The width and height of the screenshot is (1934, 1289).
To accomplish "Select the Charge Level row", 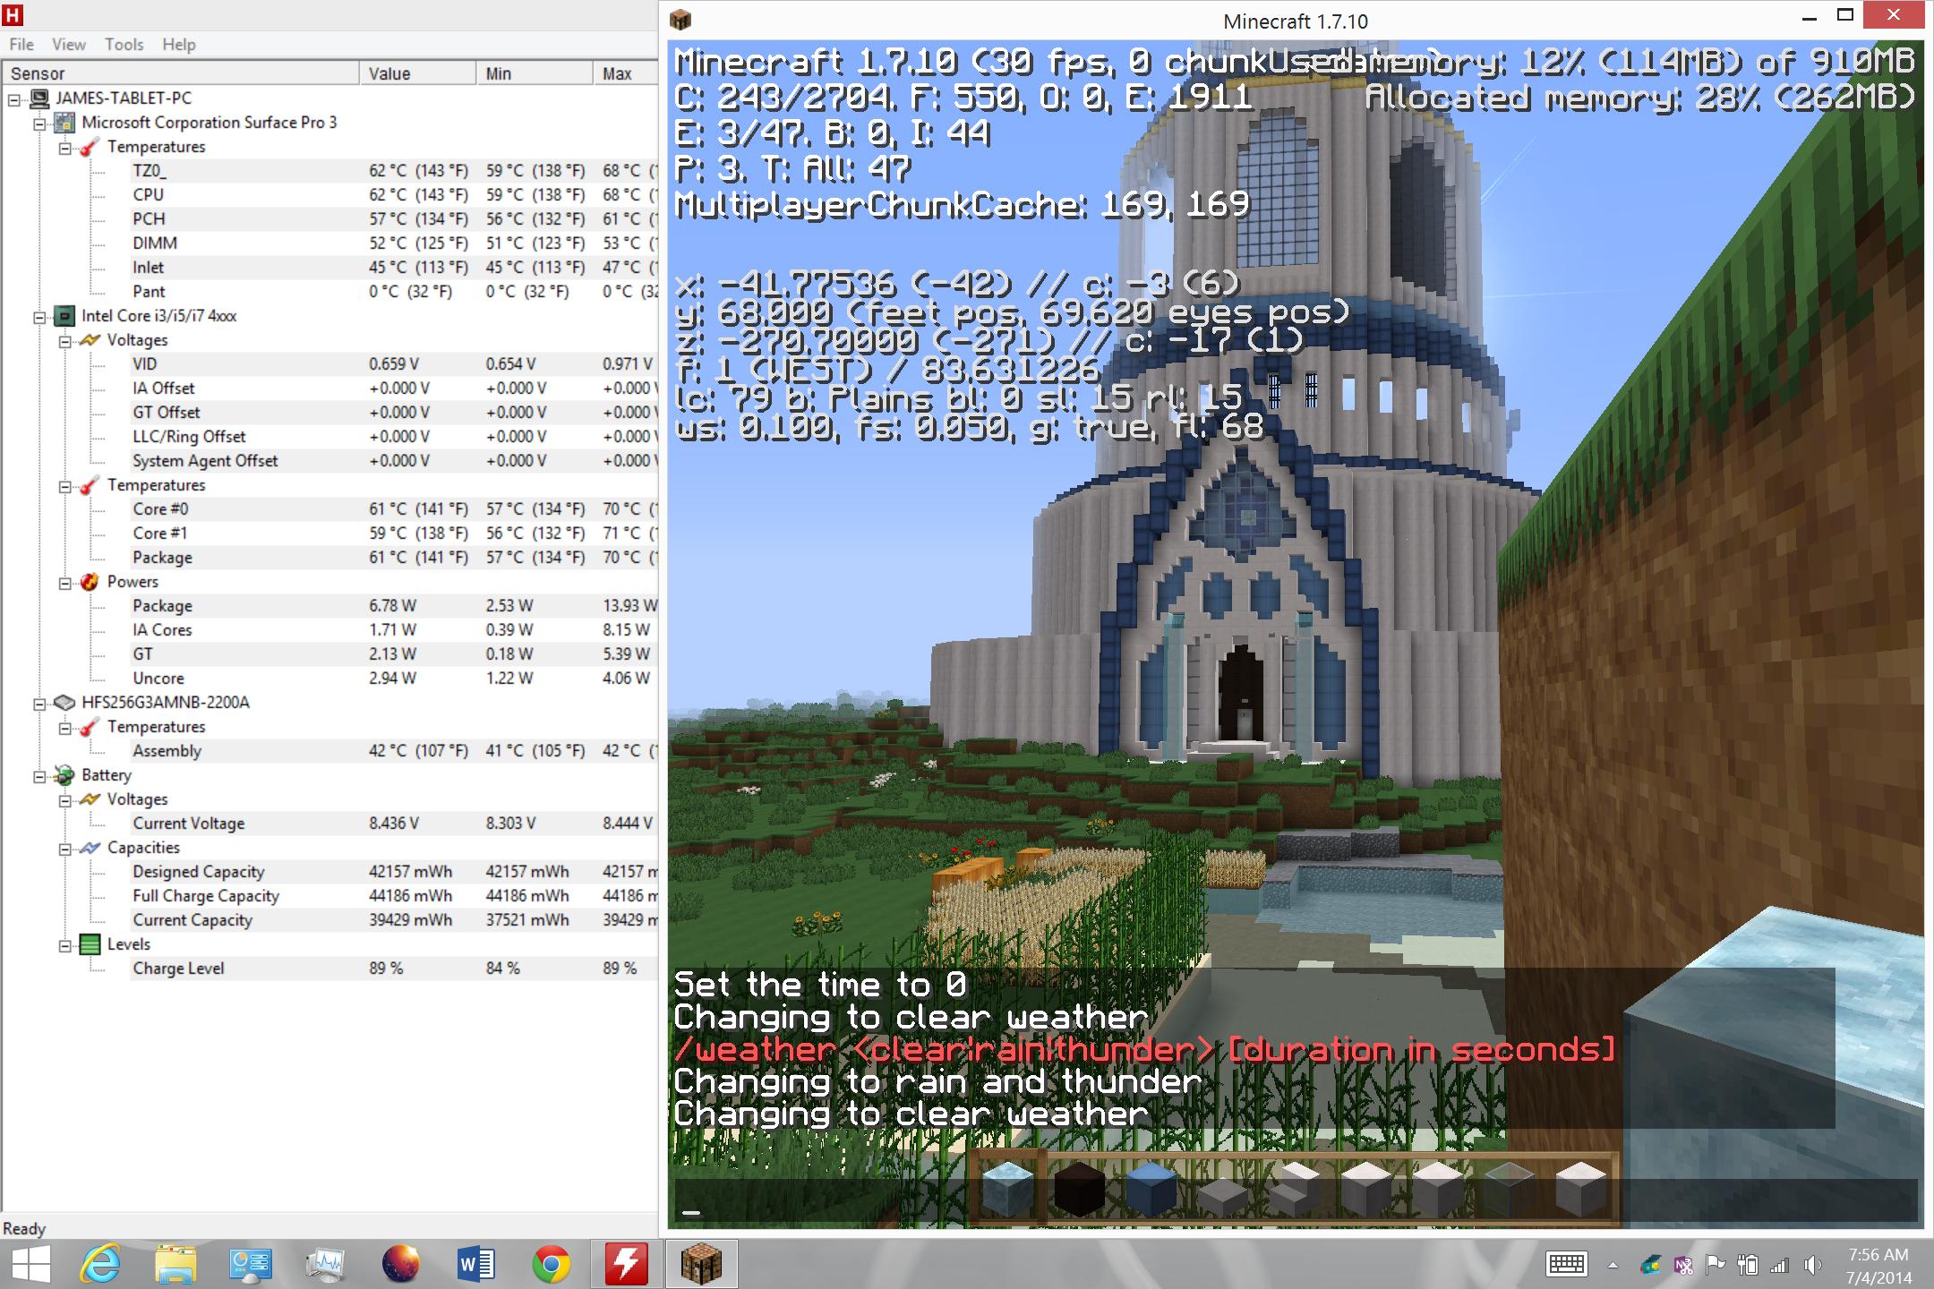I will [178, 969].
